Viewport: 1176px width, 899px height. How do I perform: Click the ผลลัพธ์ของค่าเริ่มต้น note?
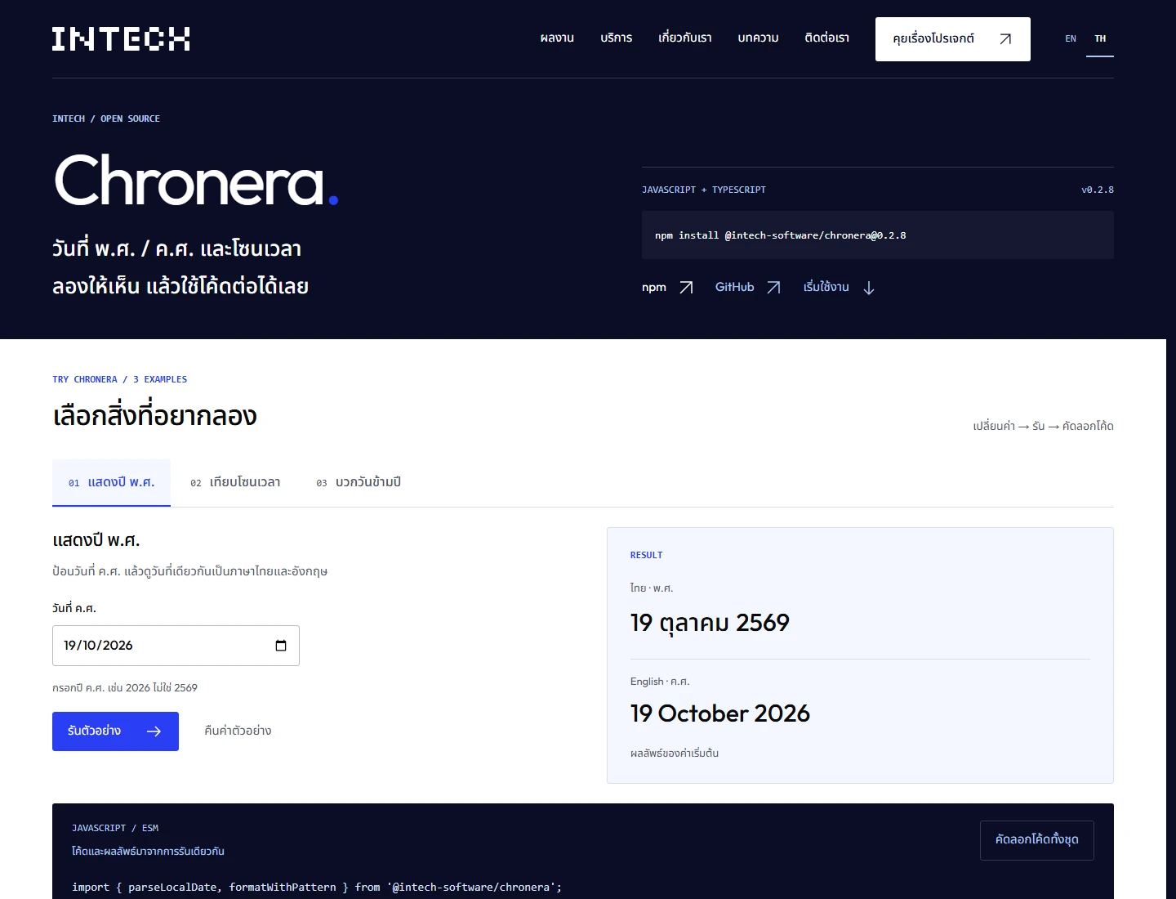point(675,754)
